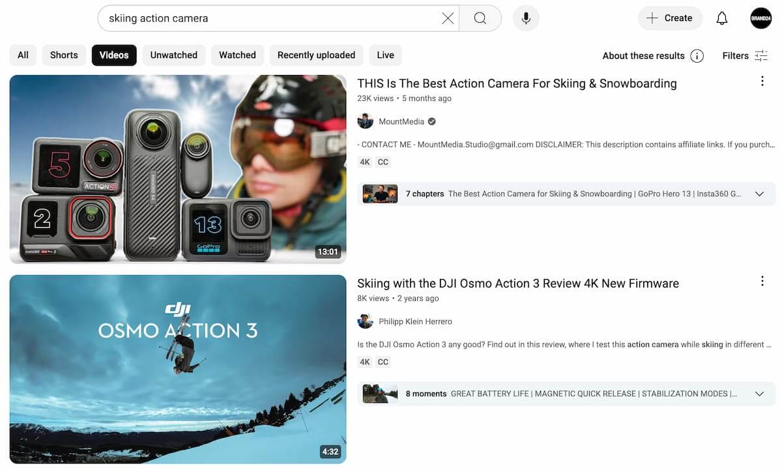Click your profile avatar
Screen dimensions: 782x470
[x=760, y=18]
